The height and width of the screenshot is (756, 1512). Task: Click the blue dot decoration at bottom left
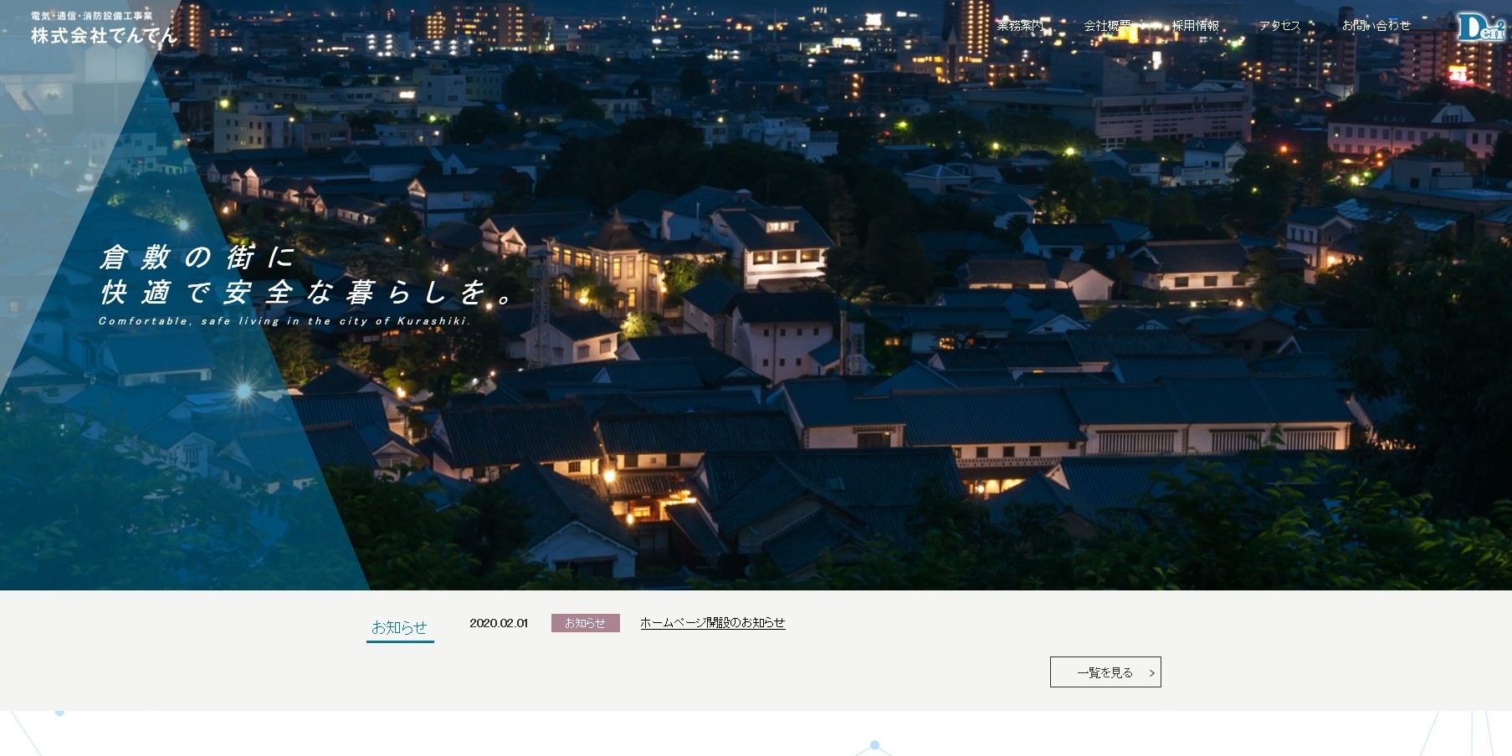(x=59, y=713)
